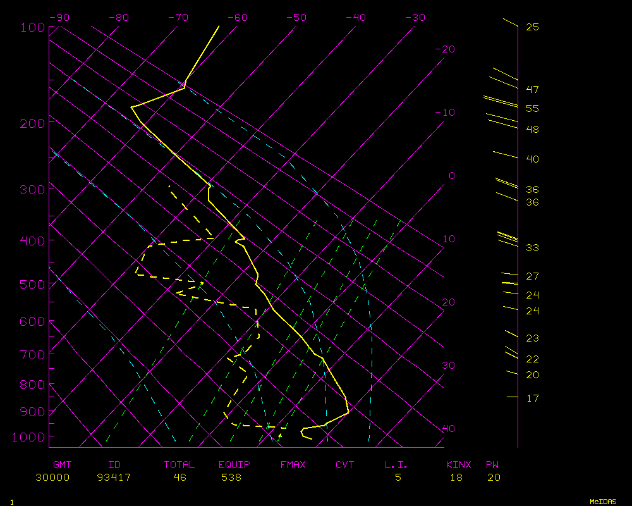Click the McIDAS label in bottom corner
The image size is (632, 506).
coord(602,501)
